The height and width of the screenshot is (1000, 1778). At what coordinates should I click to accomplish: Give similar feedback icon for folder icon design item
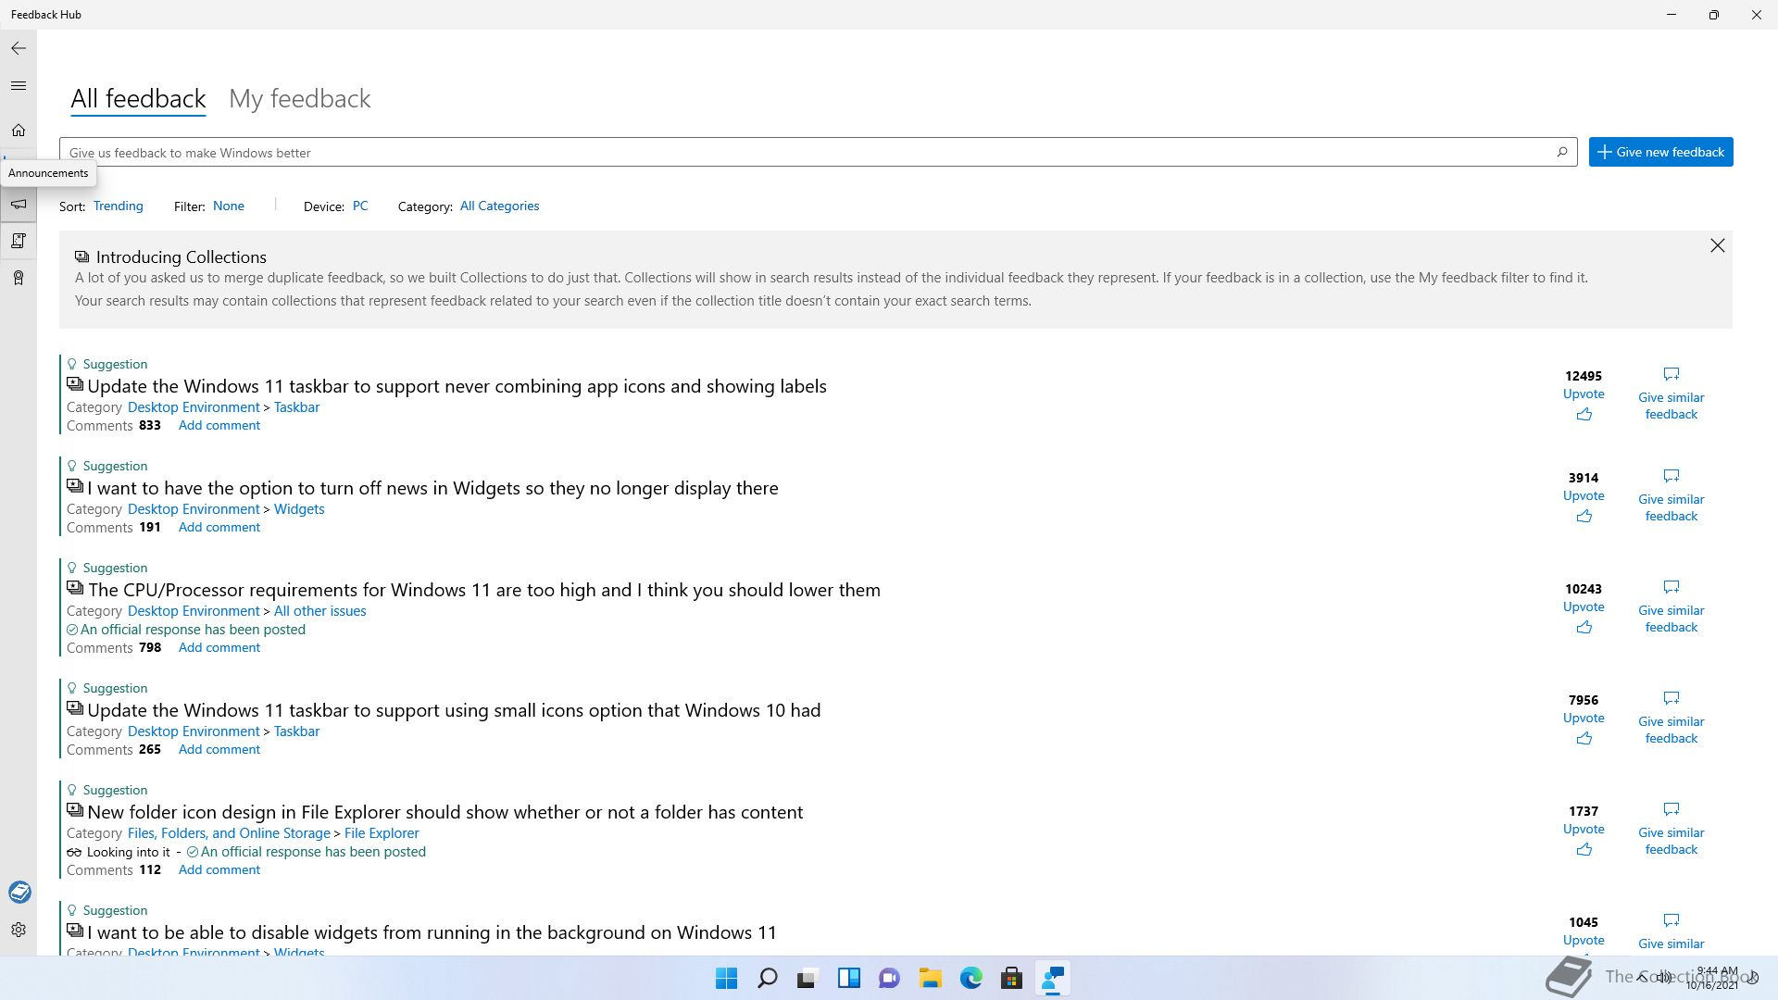(1672, 809)
